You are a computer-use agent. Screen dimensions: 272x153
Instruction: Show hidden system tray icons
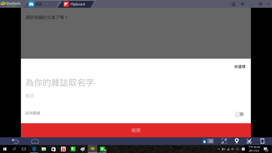(x=219, y=149)
